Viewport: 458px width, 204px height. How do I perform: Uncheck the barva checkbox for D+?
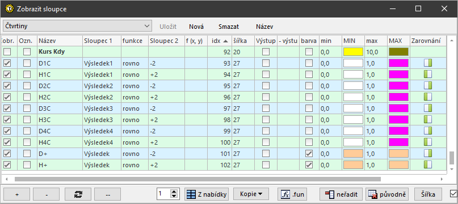(x=309, y=154)
